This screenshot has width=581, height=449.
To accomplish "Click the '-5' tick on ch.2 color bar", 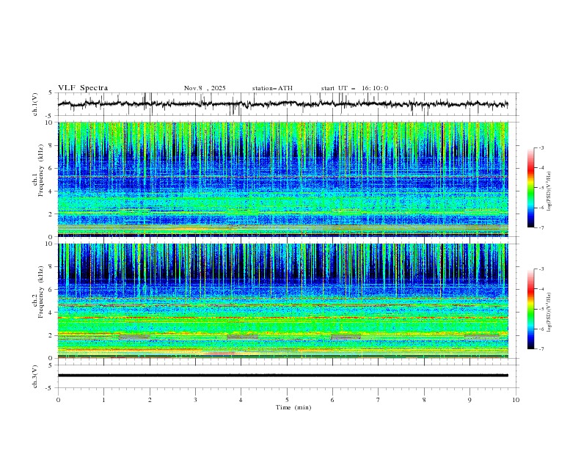I will (x=541, y=310).
